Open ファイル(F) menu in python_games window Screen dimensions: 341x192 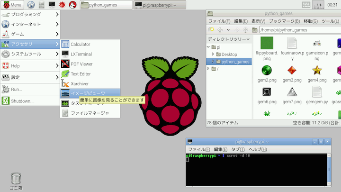point(219,21)
